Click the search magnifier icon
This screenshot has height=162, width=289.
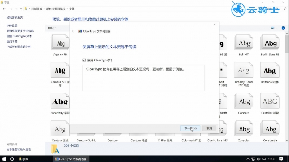[285, 9]
